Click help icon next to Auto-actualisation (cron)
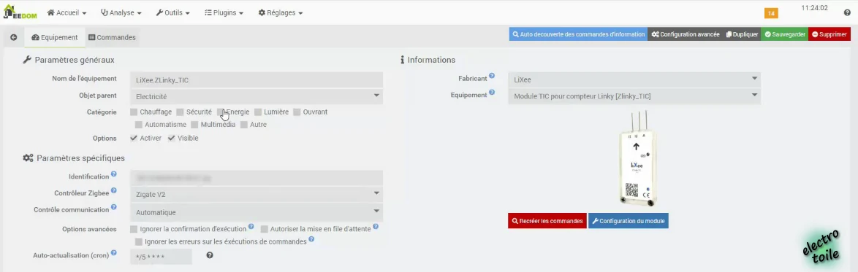 [114, 253]
